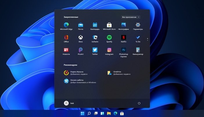This screenshot has width=204, height=117.
Task: Open File Explorer on the taskbar
Action: 109,113
